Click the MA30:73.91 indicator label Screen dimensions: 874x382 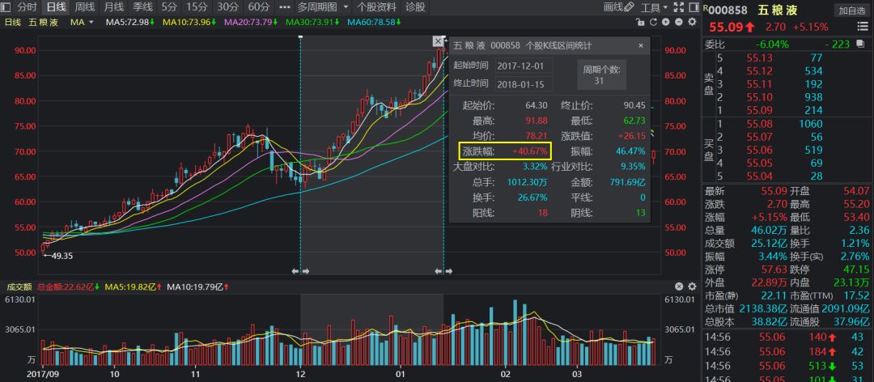click(312, 22)
